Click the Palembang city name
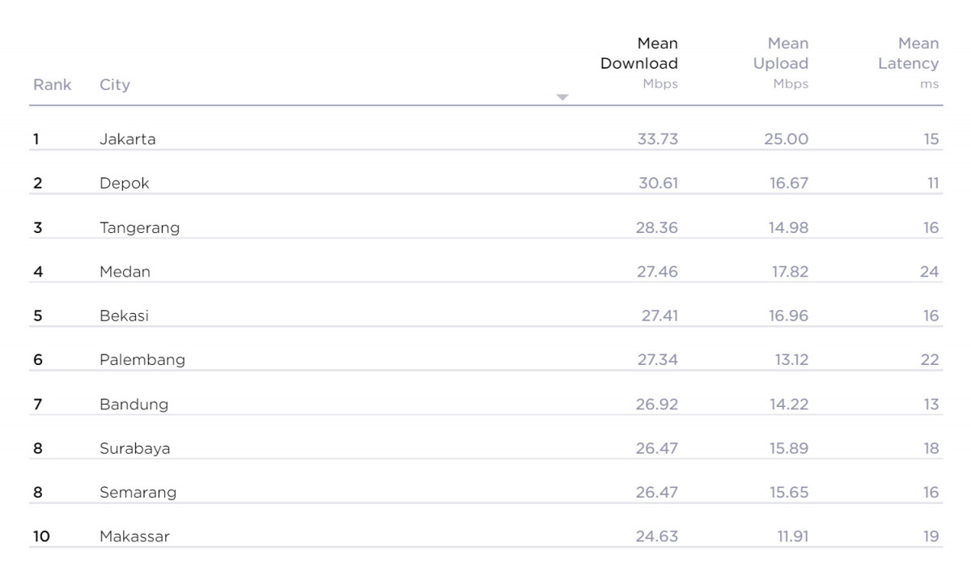The image size is (971, 572). (x=142, y=360)
